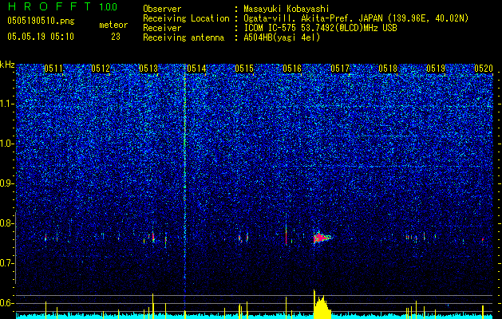Click the A504HB(yagi 4el) antenna text
The height and width of the screenshot is (319, 502).
pyautogui.click(x=282, y=37)
